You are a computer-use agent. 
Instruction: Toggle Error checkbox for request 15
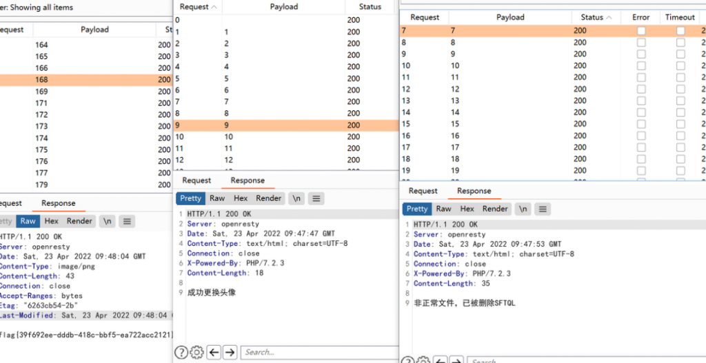coord(641,125)
